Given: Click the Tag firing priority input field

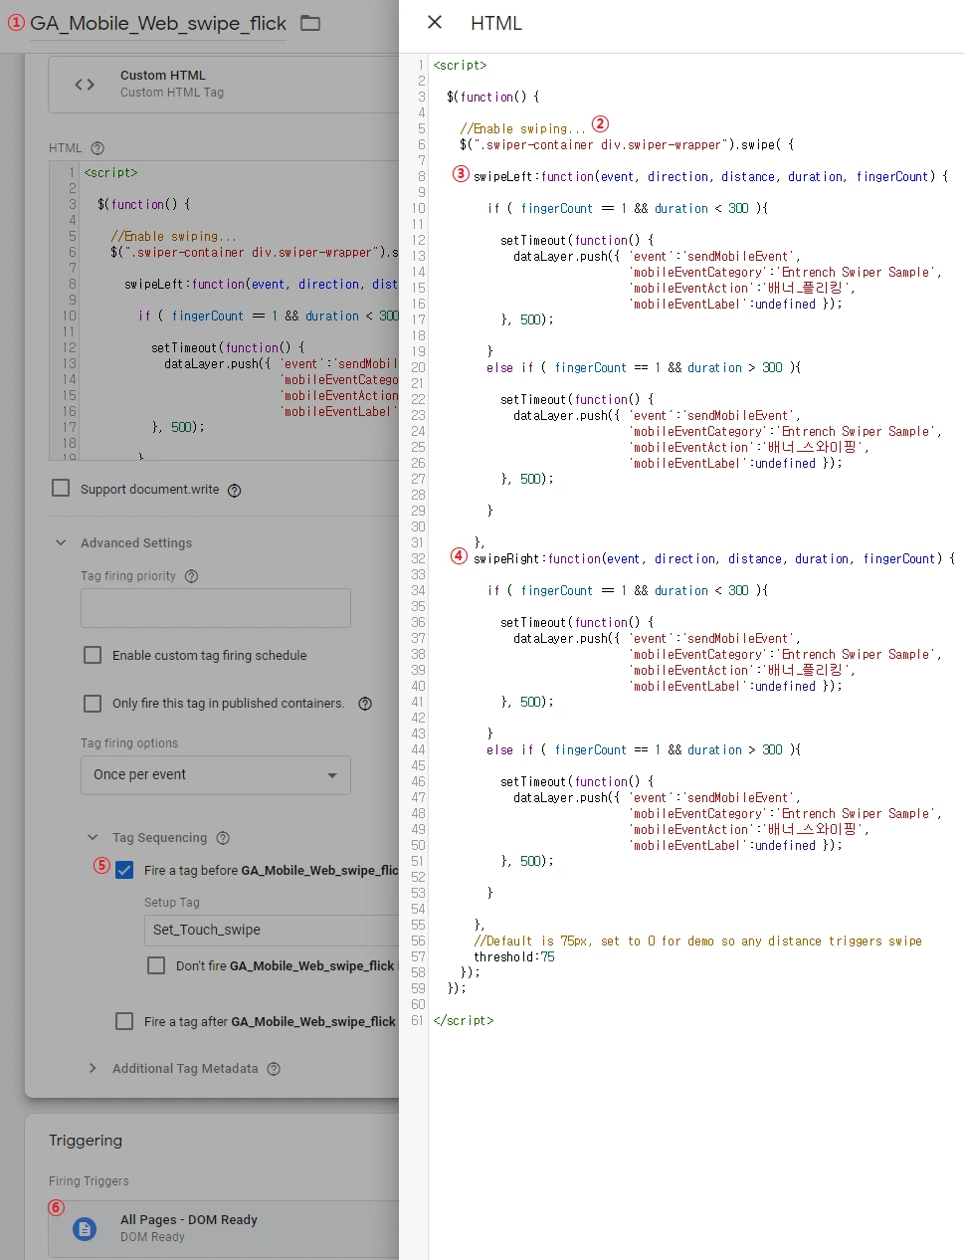Looking at the screenshot, I should [x=216, y=608].
